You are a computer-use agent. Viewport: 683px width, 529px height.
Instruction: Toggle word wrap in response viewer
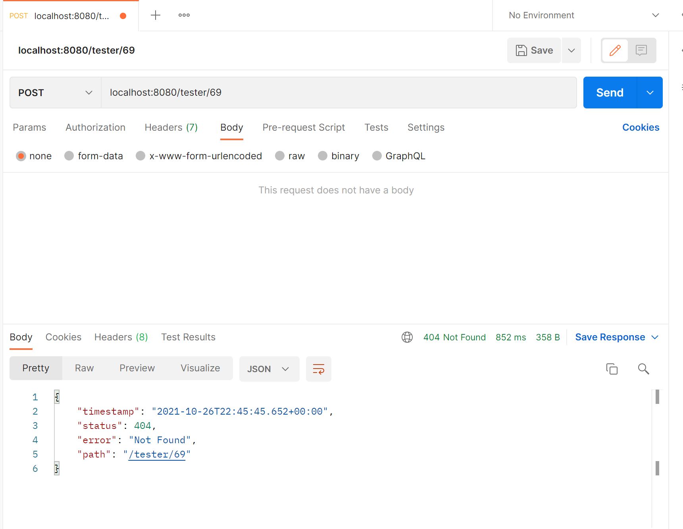(319, 369)
